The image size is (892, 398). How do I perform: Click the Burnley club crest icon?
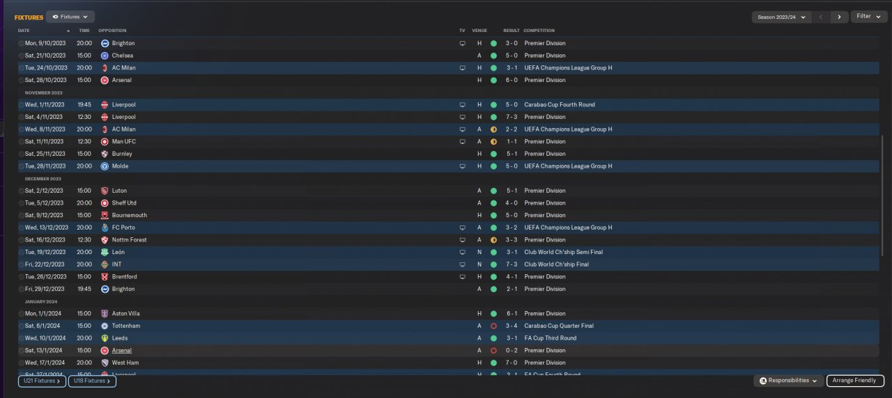(x=105, y=154)
